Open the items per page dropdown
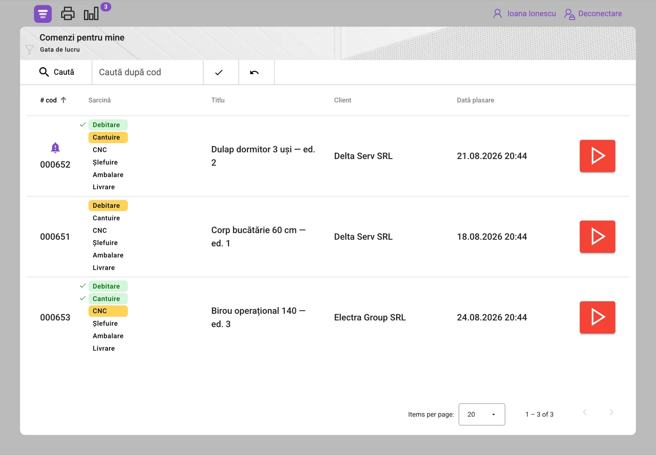Viewport: 656px width, 455px height. (x=482, y=414)
